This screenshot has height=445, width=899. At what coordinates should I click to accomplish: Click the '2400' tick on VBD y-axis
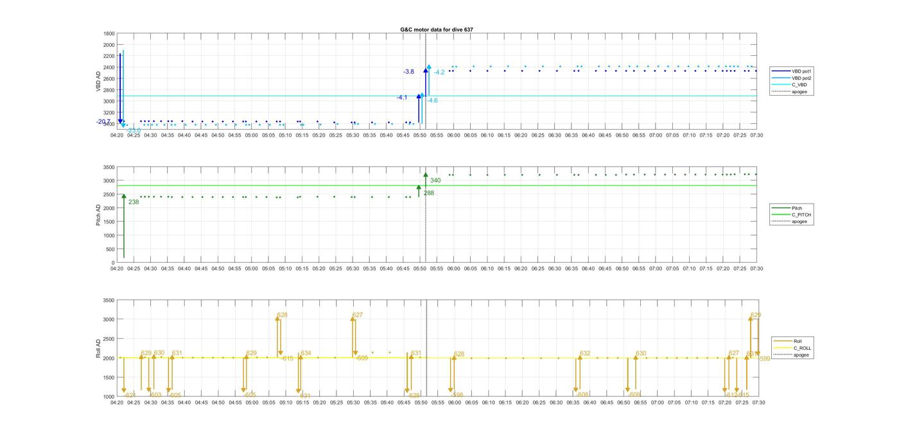click(109, 67)
